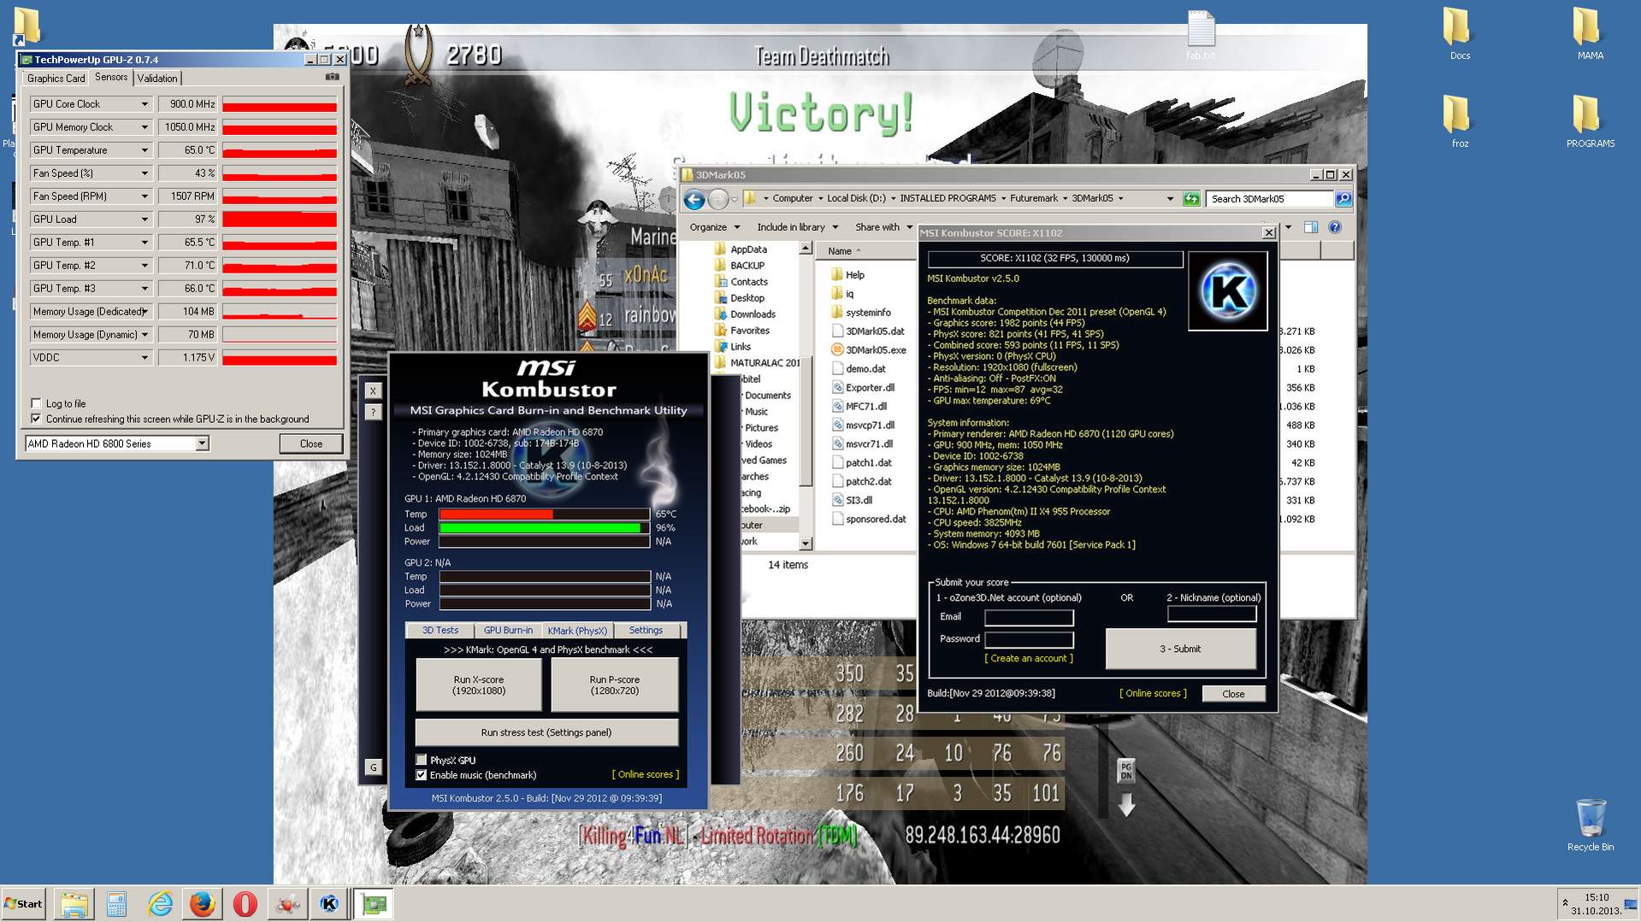
Task: Open the 3D Tests tab in Kombustor
Action: pyautogui.click(x=440, y=631)
